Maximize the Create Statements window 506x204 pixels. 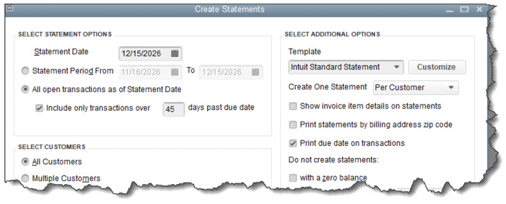point(464,9)
